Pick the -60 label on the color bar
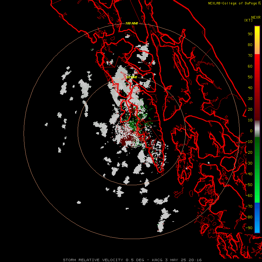The width and height of the screenshot is (262, 262). pyautogui.click(x=249, y=196)
